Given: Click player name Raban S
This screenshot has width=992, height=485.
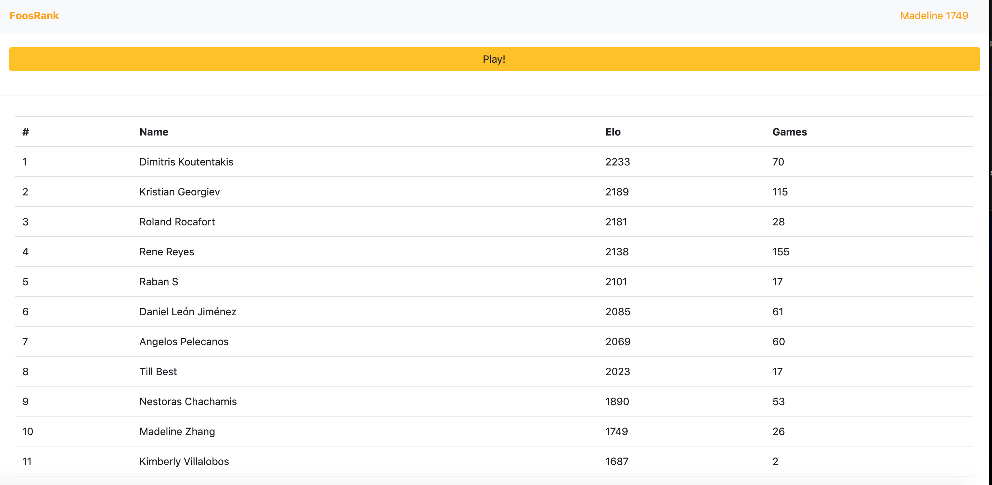Looking at the screenshot, I should click(x=158, y=282).
